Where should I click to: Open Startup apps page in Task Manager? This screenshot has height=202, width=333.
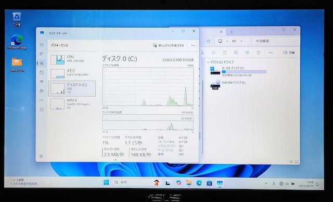(x=42, y=82)
